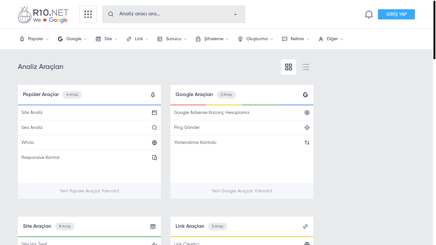Viewport: 436px width, 245px height.
Task: Click Link Araçları chain icon
Action: pos(305,226)
